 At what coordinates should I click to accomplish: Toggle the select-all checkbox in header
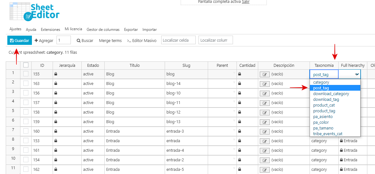(x=26, y=65)
